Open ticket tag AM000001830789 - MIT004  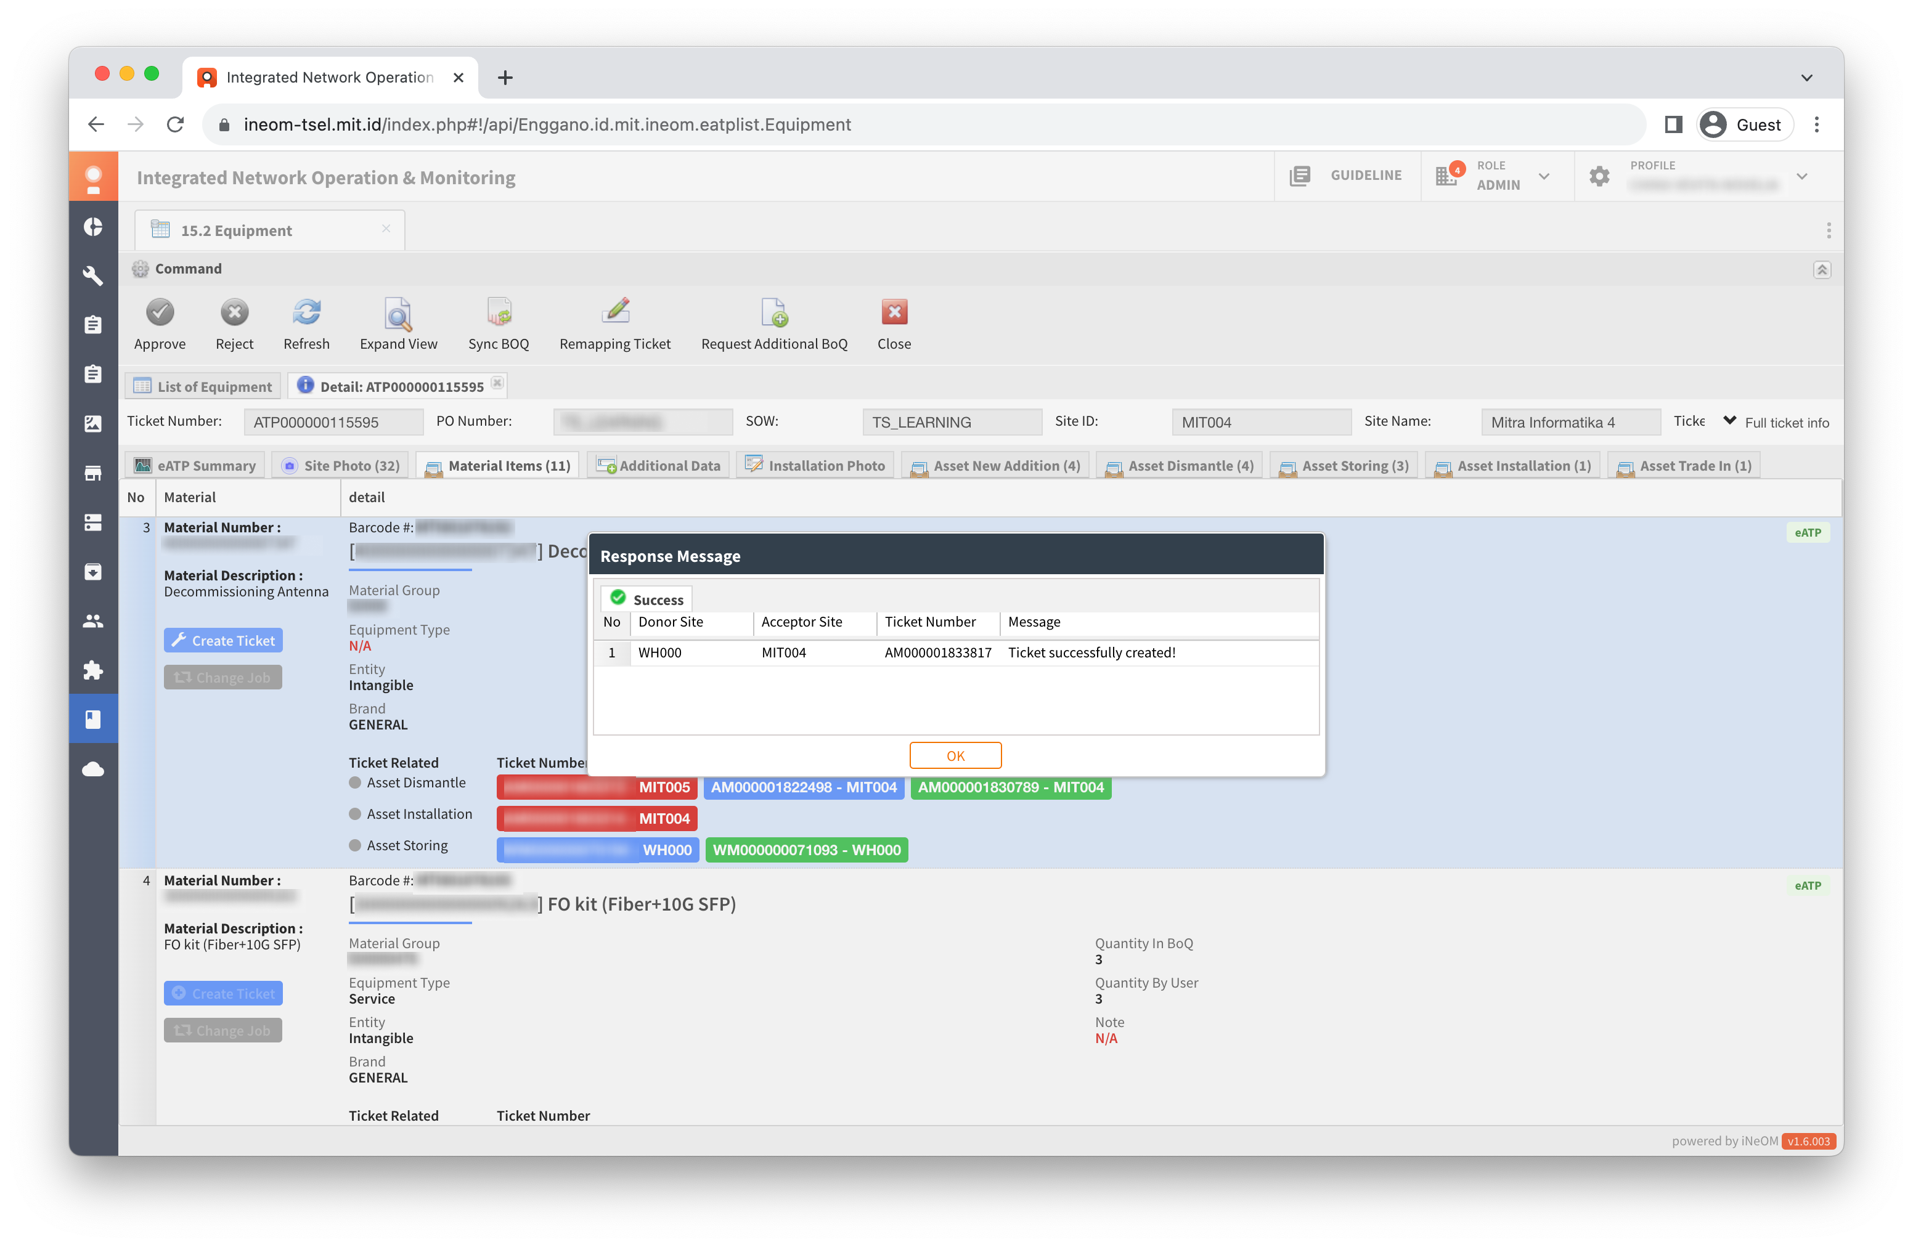pos(1010,788)
